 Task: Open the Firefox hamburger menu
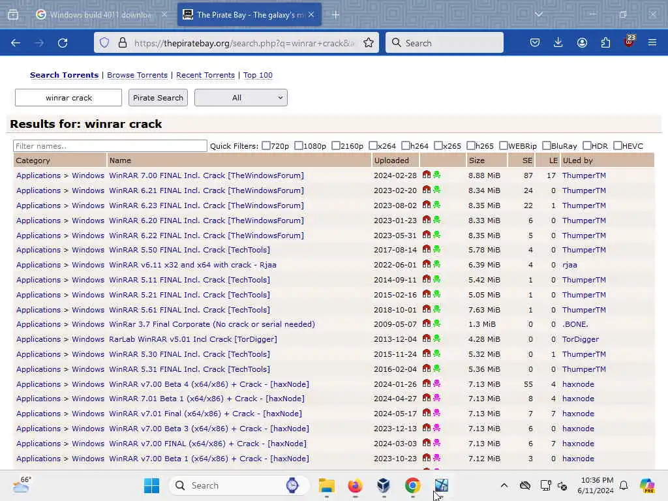point(652,42)
